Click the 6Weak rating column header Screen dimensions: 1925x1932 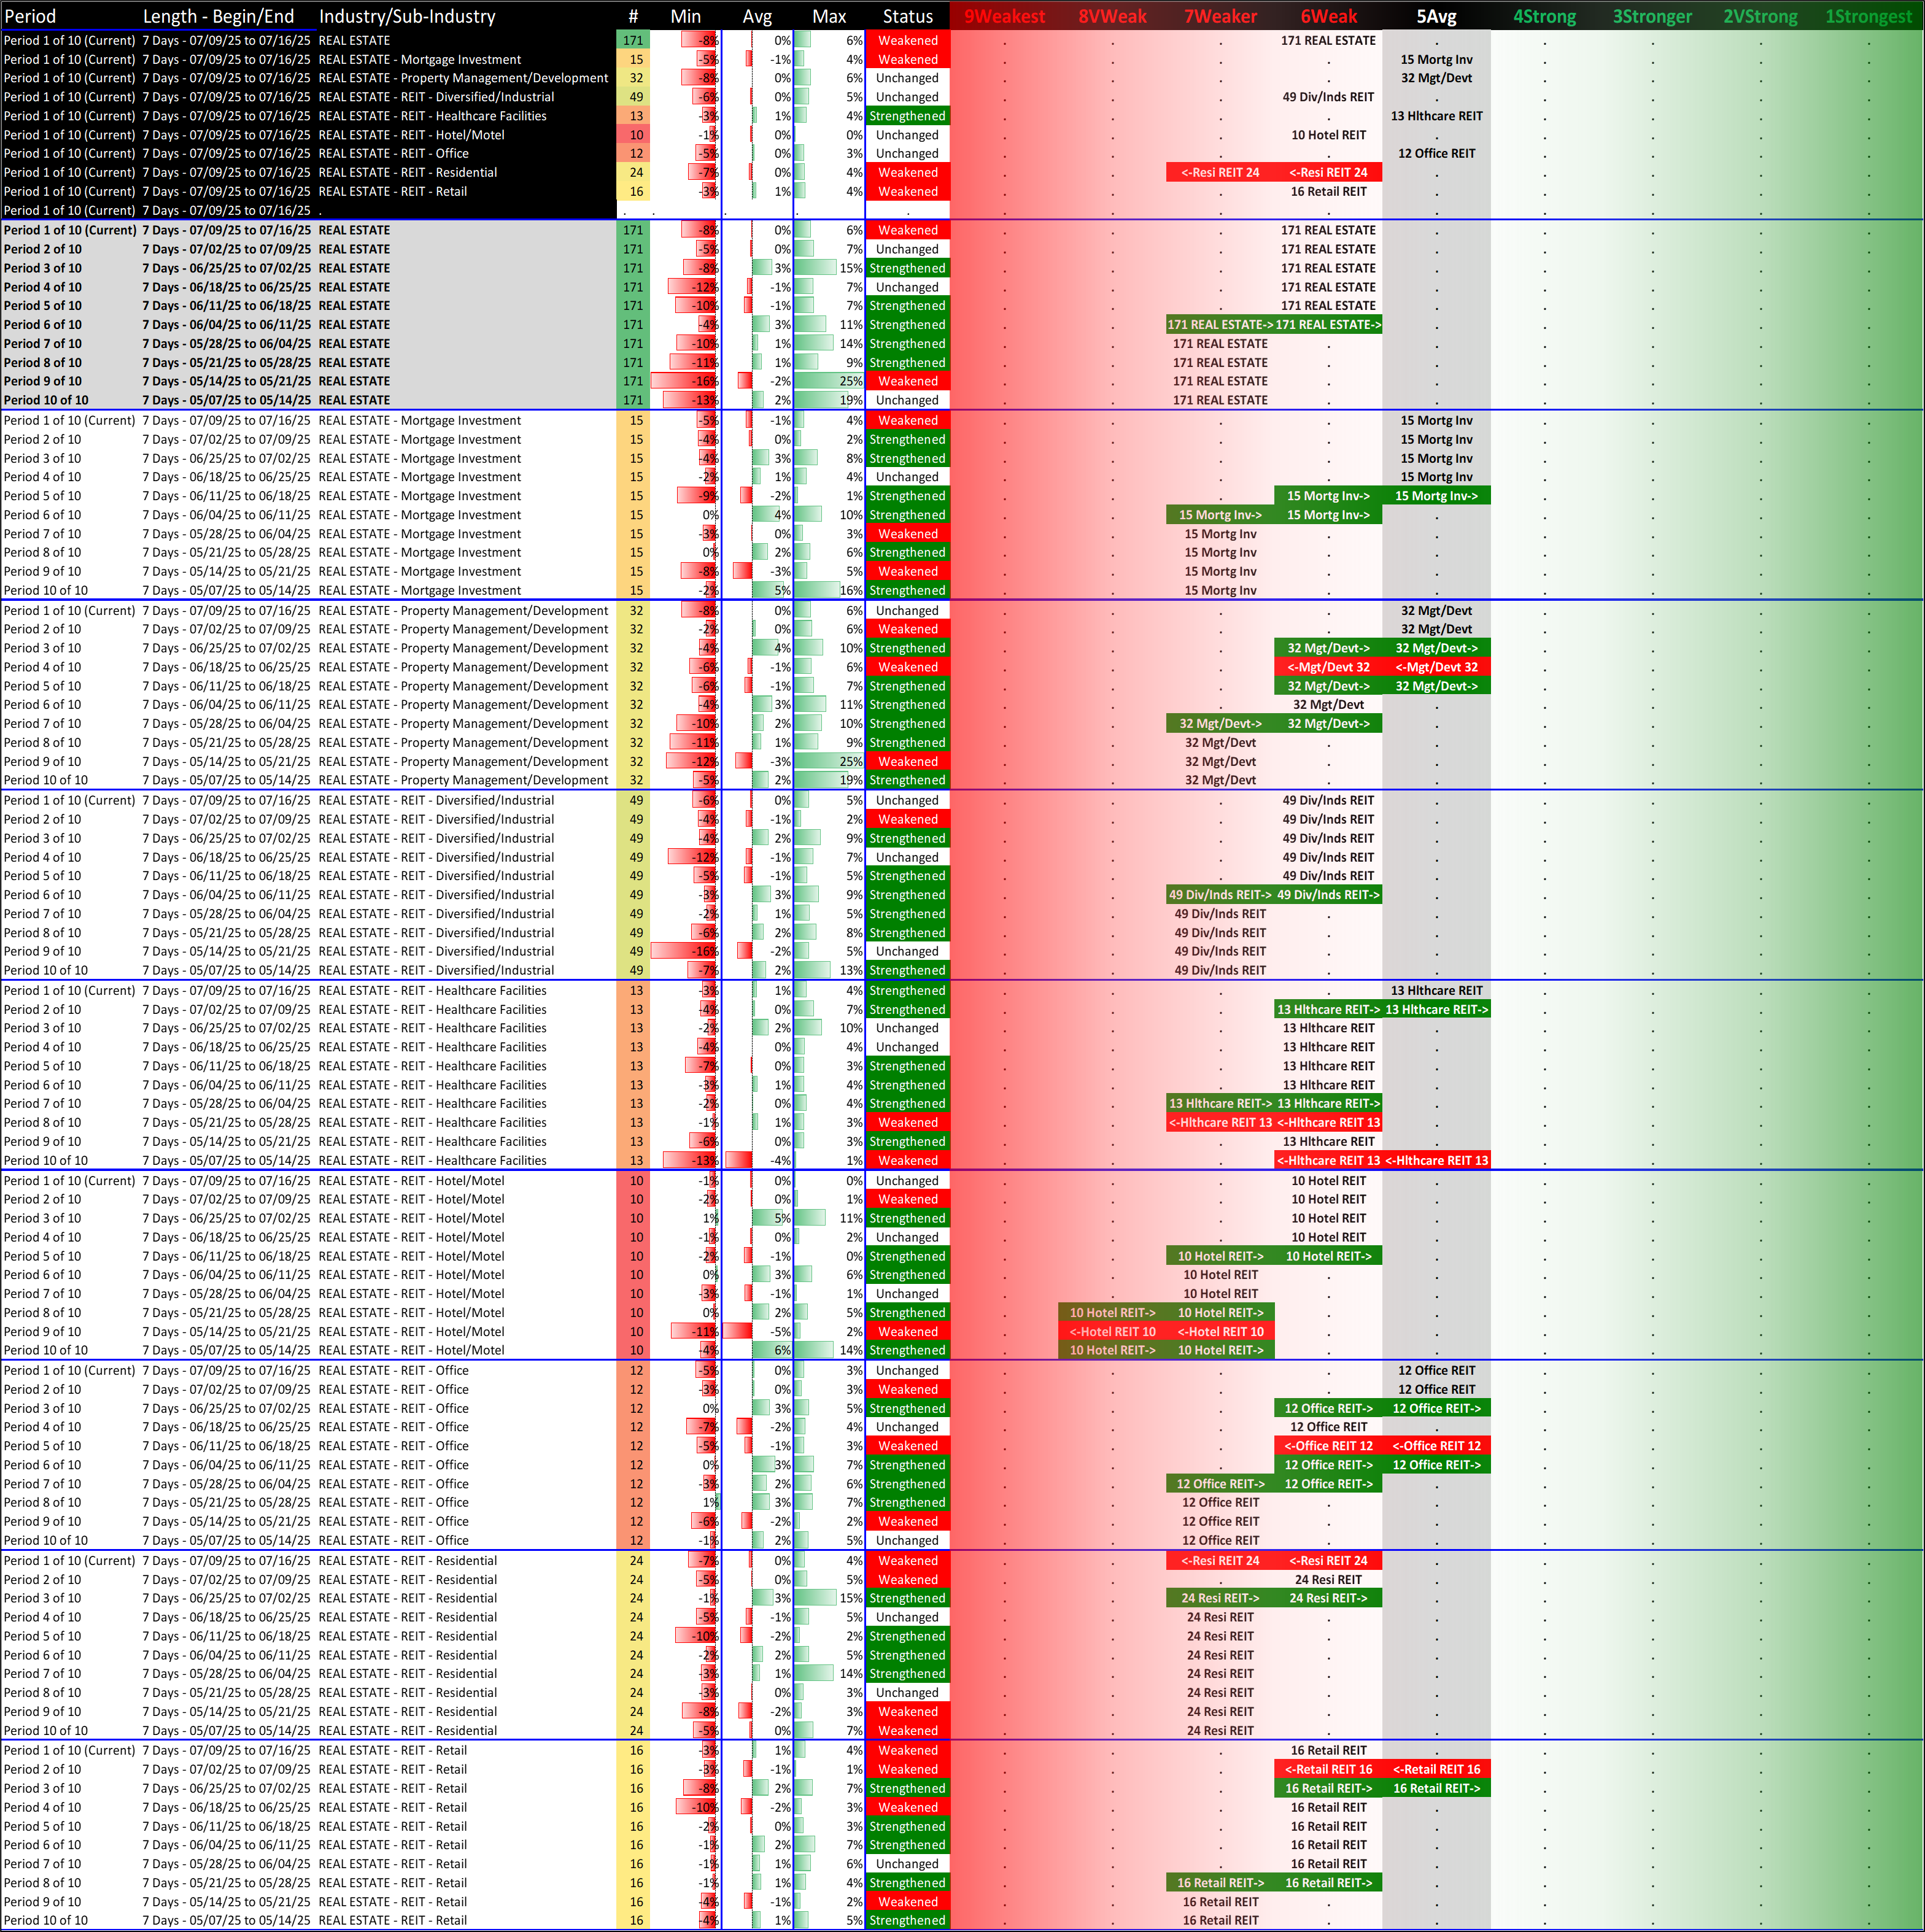(x=1328, y=16)
